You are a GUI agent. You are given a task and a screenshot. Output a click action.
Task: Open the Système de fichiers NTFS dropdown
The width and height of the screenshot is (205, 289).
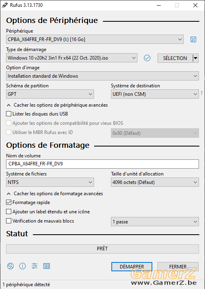[50, 182]
